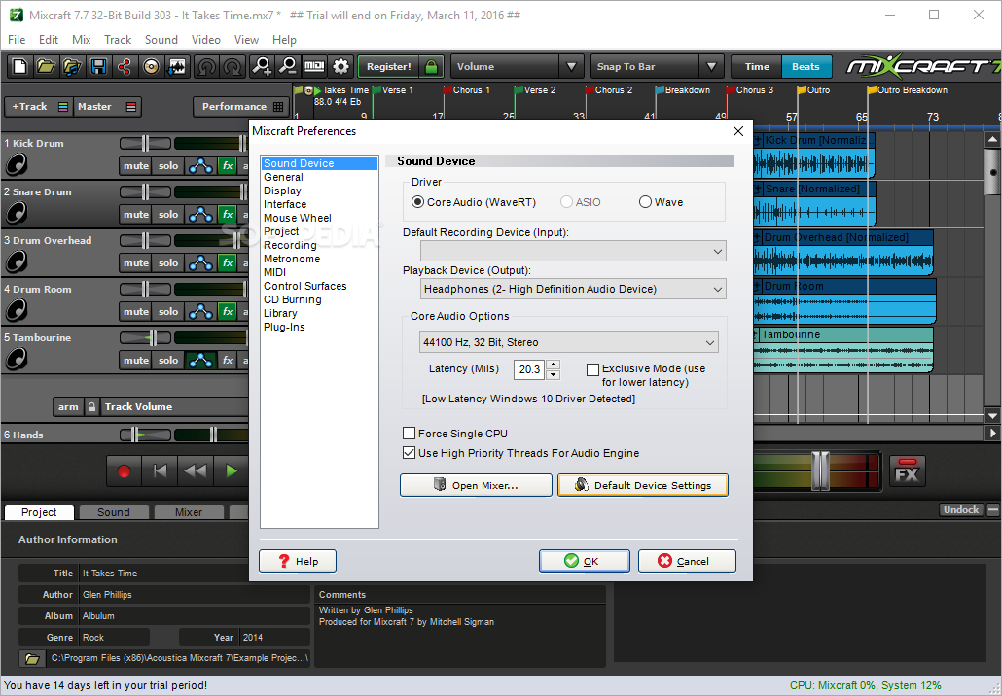Click the add sound file icon

(x=72, y=66)
